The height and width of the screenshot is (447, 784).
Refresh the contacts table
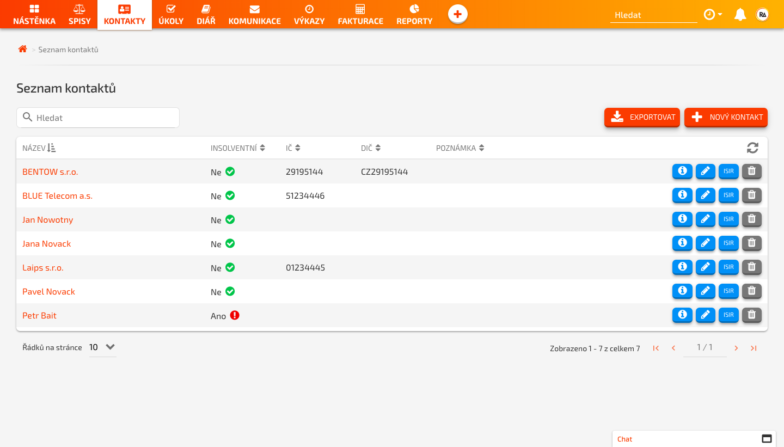pyautogui.click(x=752, y=148)
